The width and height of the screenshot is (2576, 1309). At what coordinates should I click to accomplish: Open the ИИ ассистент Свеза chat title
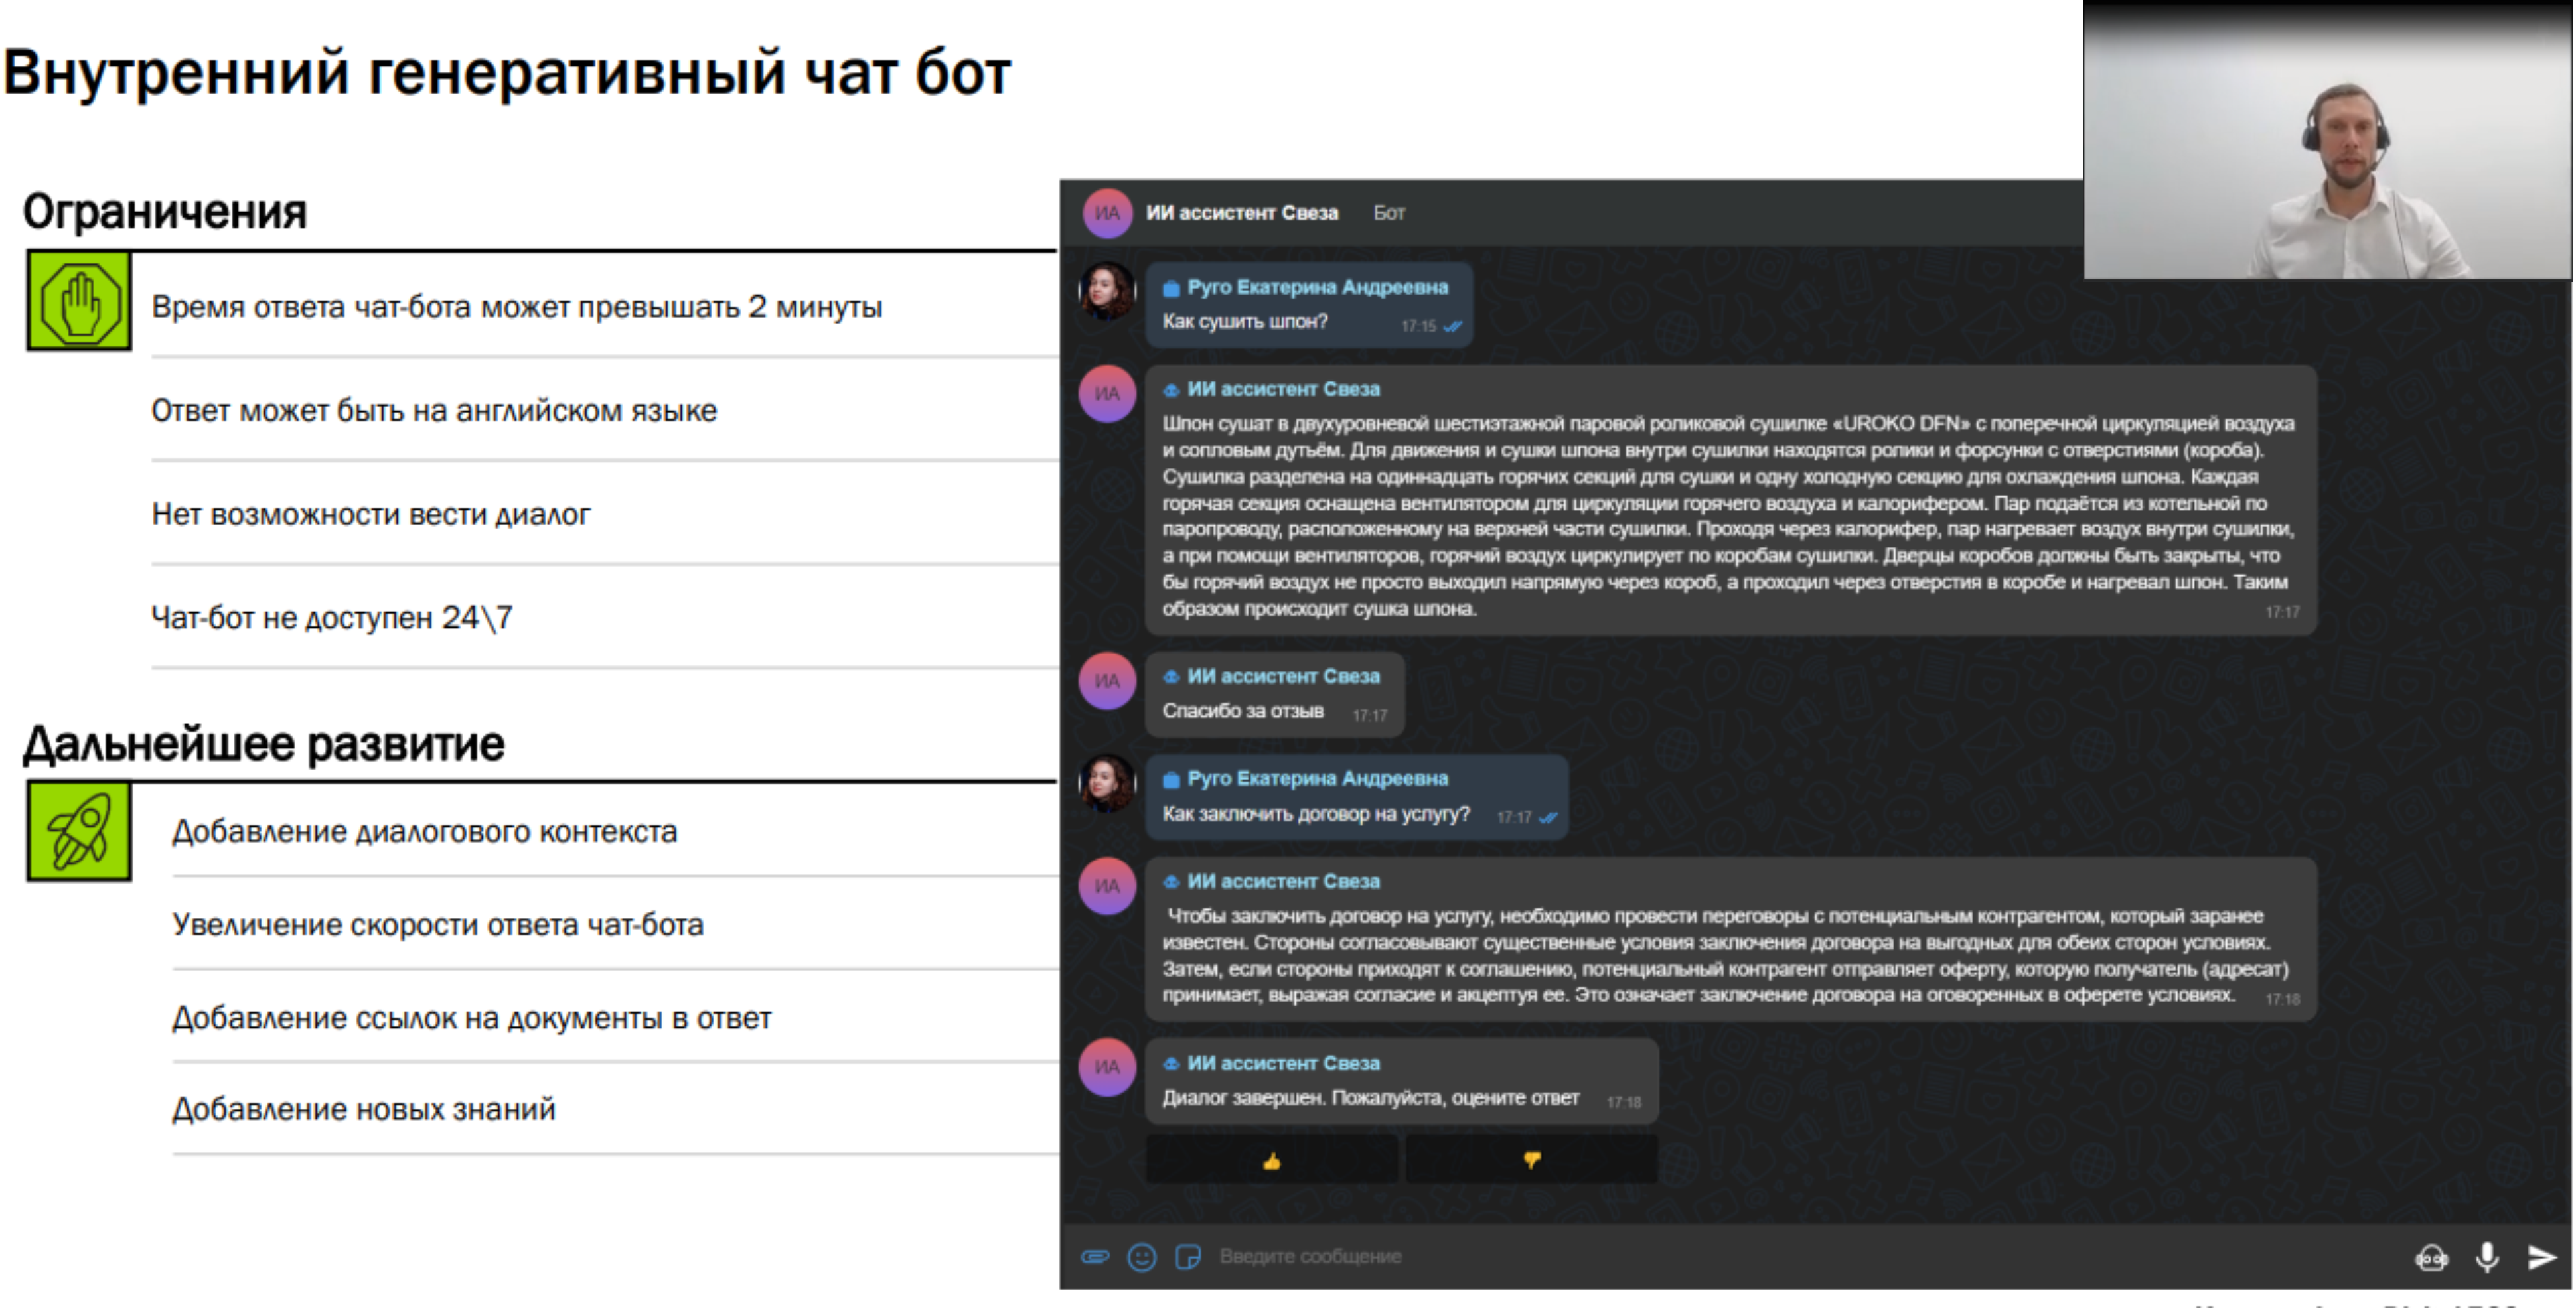click(x=1241, y=213)
